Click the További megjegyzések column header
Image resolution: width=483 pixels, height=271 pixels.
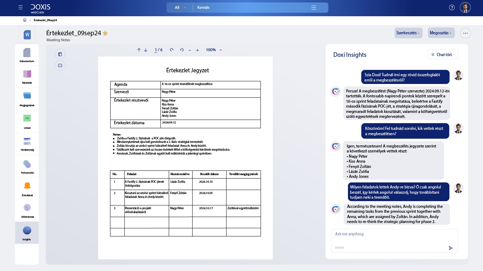pyautogui.click(x=243, y=174)
